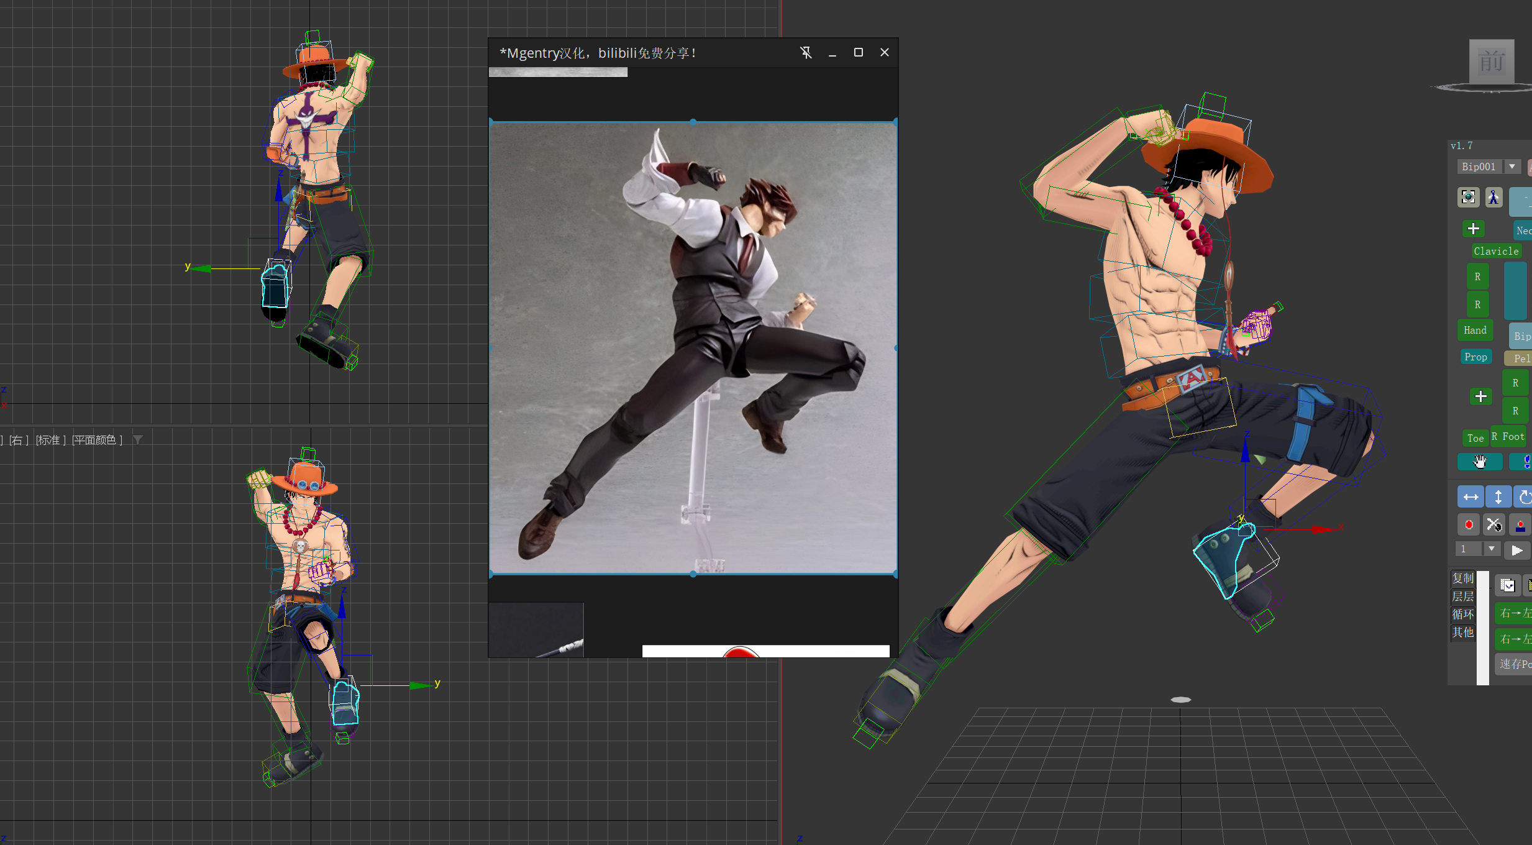This screenshot has width=1532, height=845.
Task: Toggle the biped figure mode icon
Action: pos(1493,198)
